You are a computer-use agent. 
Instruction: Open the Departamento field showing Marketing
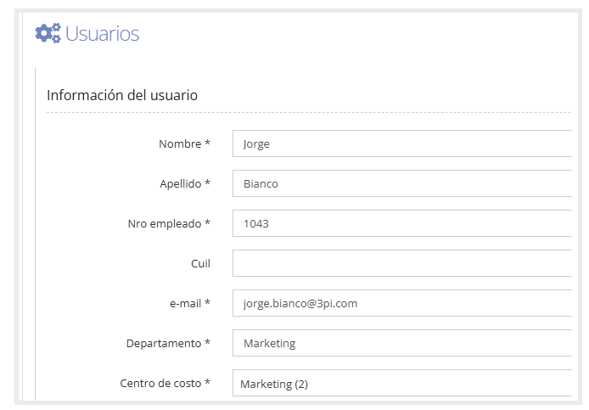402,343
